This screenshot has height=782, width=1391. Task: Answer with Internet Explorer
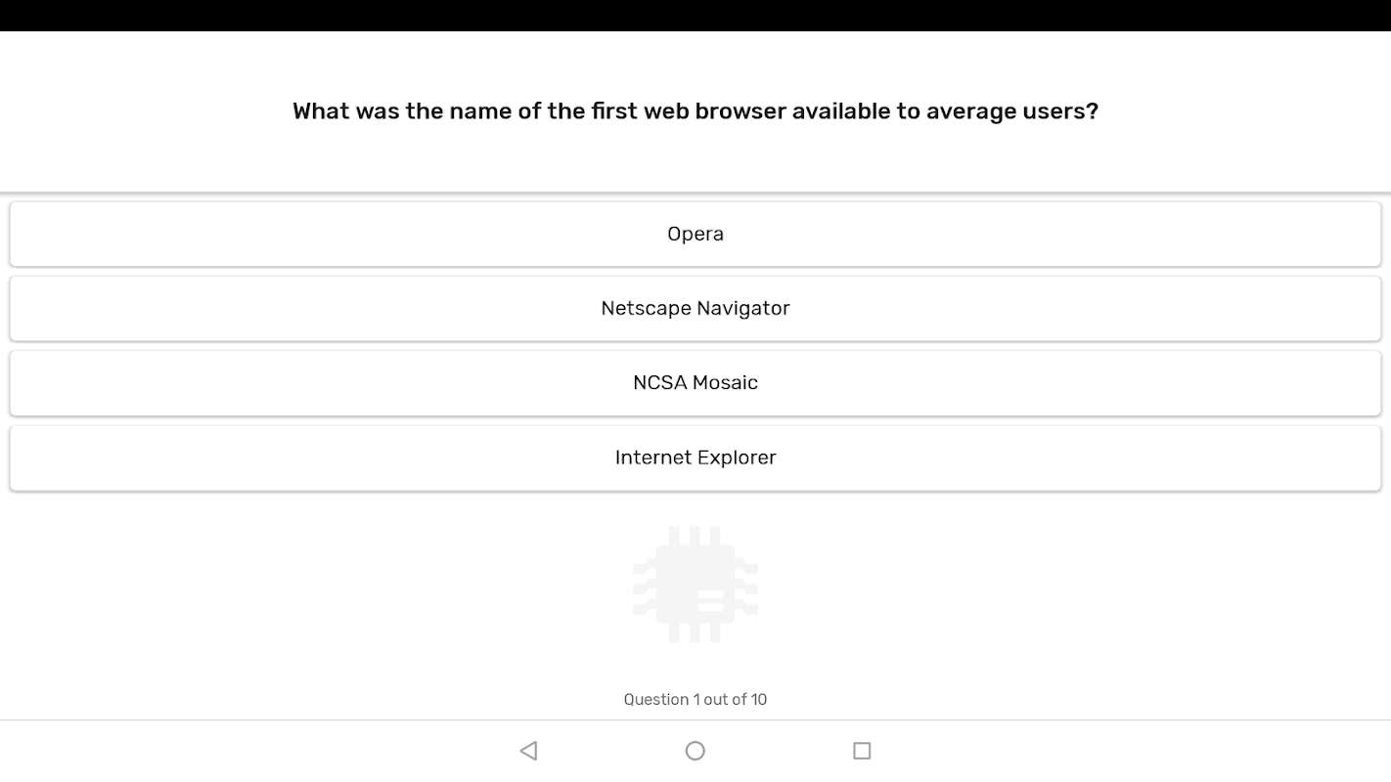(x=695, y=457)
